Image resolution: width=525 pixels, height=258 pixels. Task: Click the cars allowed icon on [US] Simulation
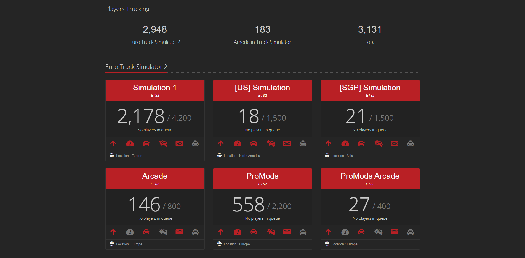pyautogui.click(x=254, y=143)
